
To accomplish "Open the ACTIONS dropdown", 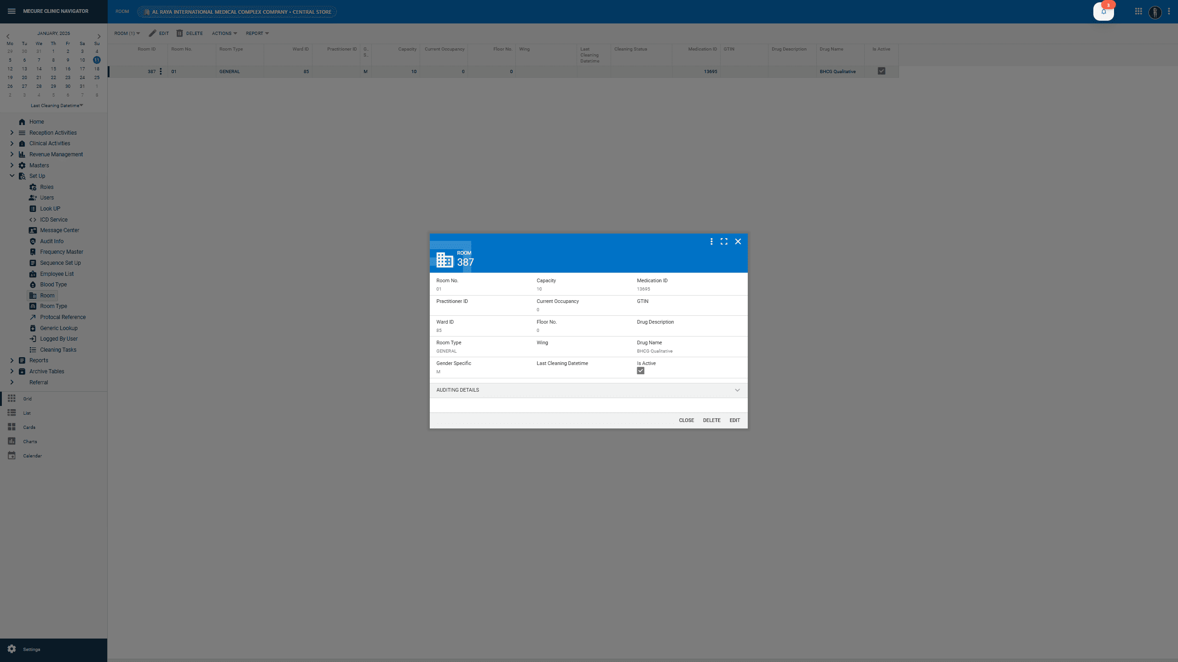I will (x=224, y=33).
